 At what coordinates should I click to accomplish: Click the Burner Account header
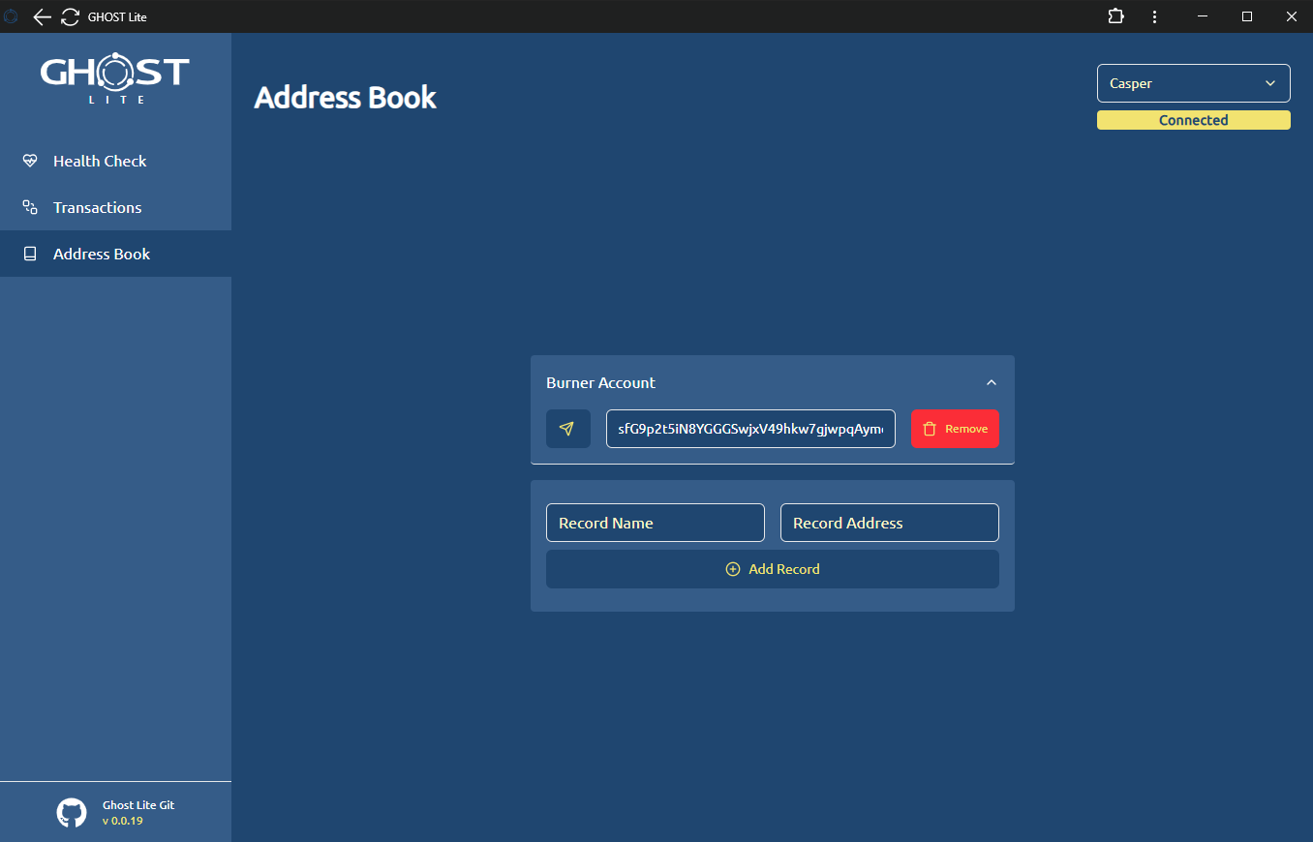tap(773, 382)
